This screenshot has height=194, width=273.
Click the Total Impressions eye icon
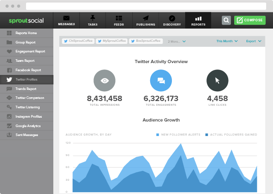[105, 80]
